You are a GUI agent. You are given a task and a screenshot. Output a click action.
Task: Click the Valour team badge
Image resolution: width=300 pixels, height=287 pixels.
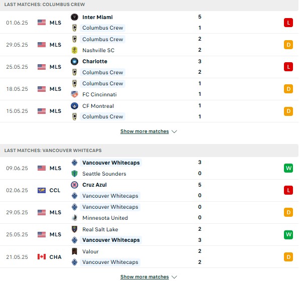coord(74,251)
